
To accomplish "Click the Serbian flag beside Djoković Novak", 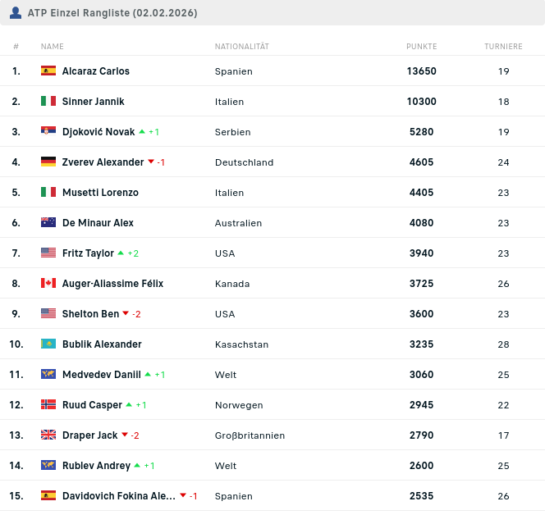I will coord(48,132).
